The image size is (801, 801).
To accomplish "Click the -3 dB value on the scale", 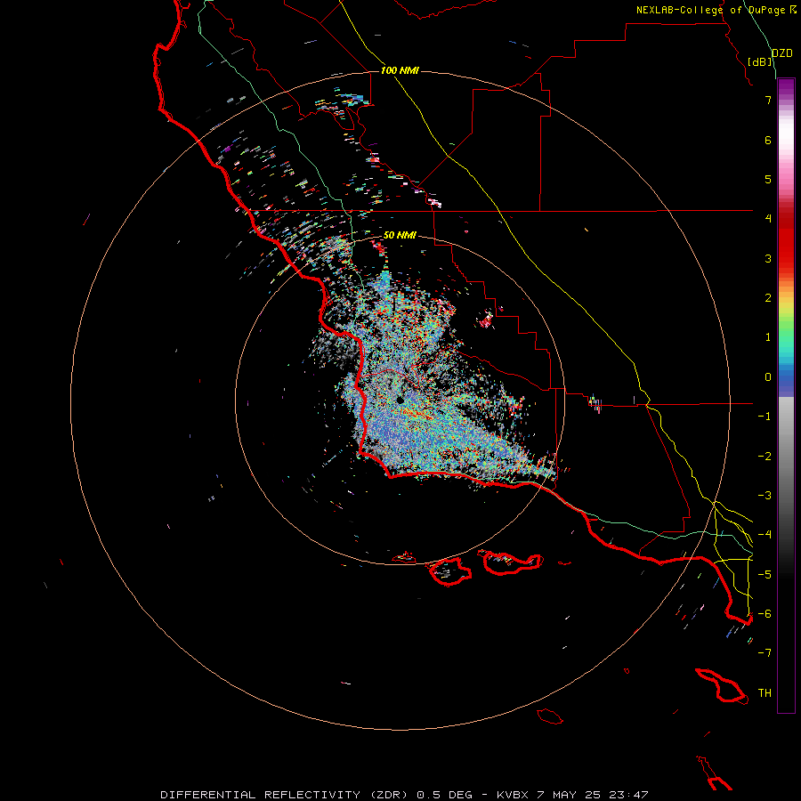I will 765,496.
